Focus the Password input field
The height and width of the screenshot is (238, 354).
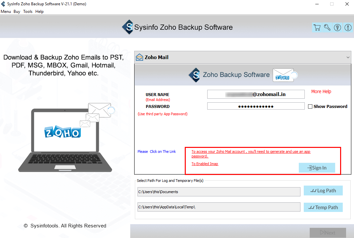(x=256, y=106)
